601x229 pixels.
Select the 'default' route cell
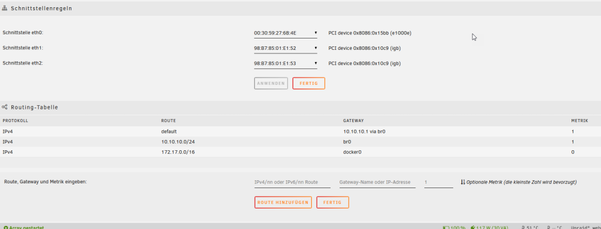coord(169,132)
